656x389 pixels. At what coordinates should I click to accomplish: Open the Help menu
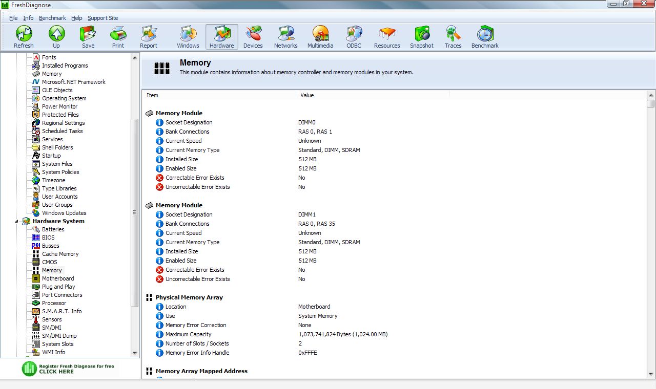point(77,18)
